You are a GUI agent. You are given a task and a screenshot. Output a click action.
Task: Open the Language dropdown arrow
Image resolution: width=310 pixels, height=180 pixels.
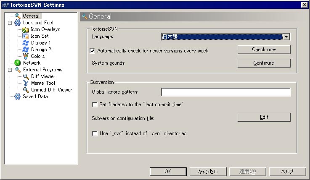click(x=286, y=37)
